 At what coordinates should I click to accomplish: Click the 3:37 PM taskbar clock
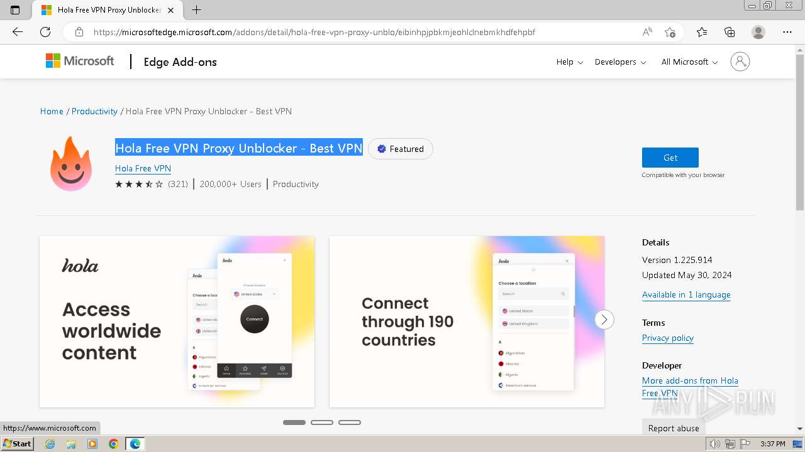[772, 444]
